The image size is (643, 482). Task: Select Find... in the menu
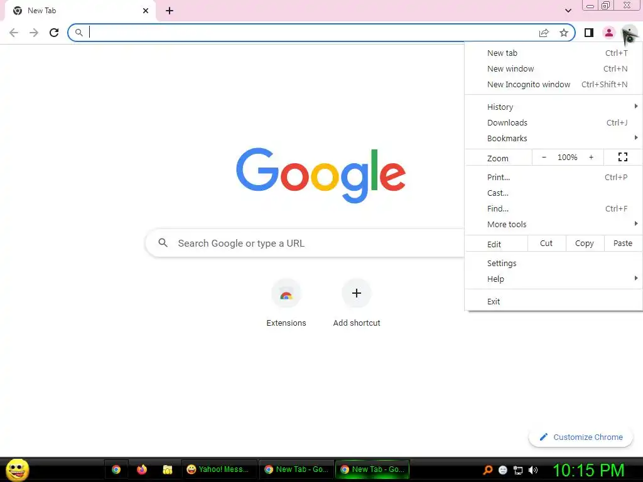click(554, 208)
